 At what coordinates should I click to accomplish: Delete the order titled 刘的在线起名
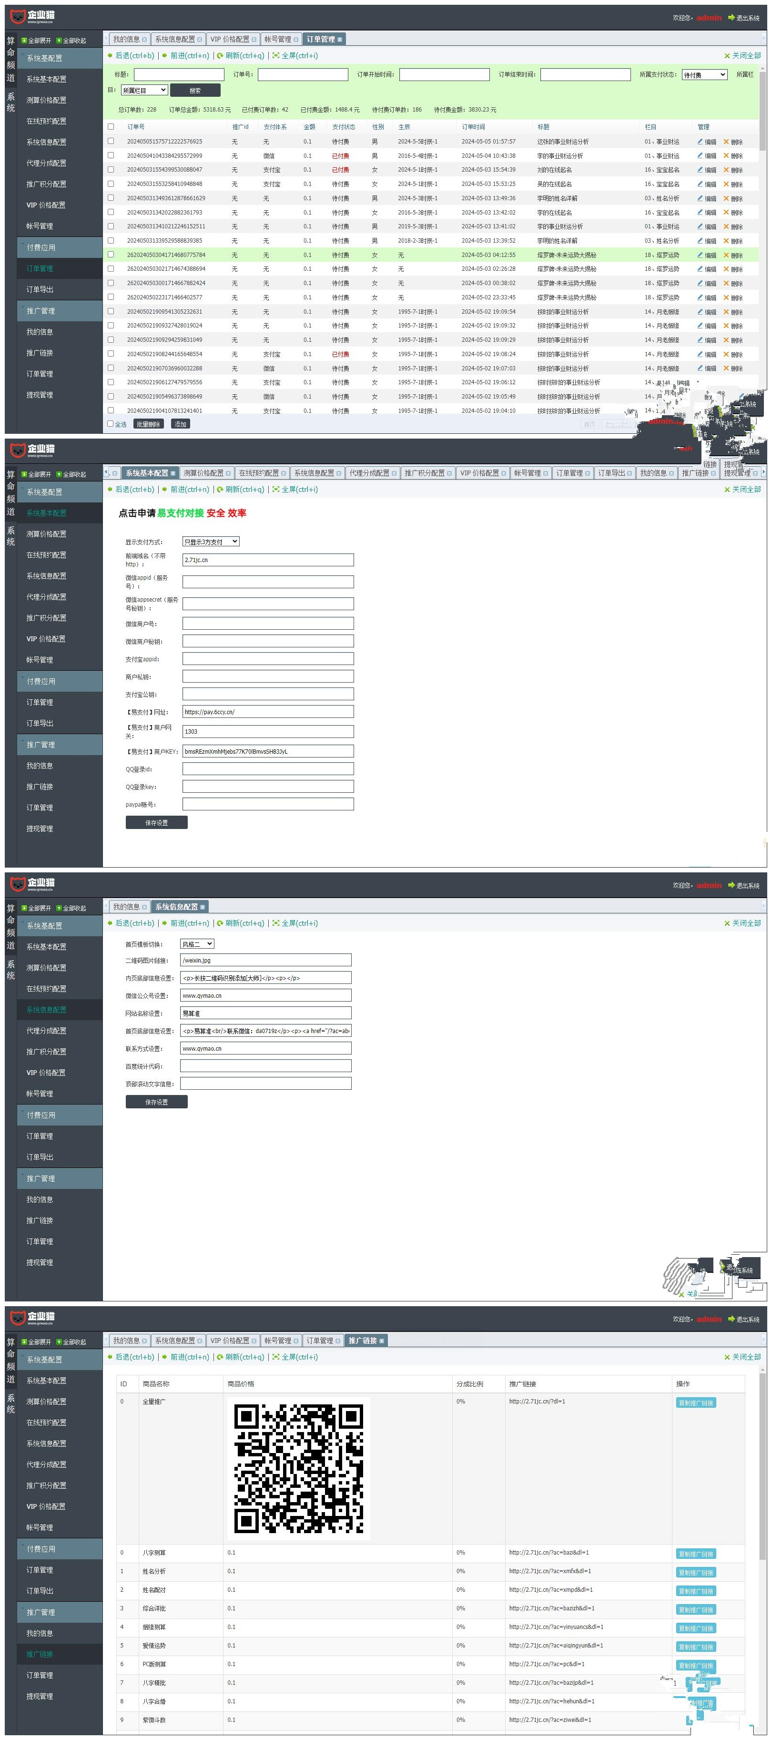click(x=733, y=170)
